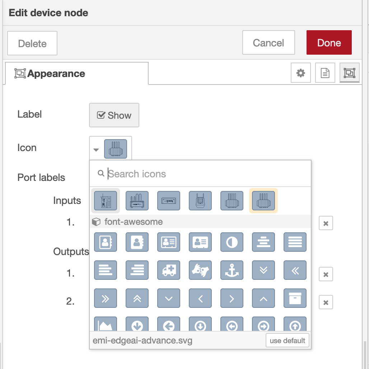
Task: Remove the output 2 port label
Action: tap(326, 302)
